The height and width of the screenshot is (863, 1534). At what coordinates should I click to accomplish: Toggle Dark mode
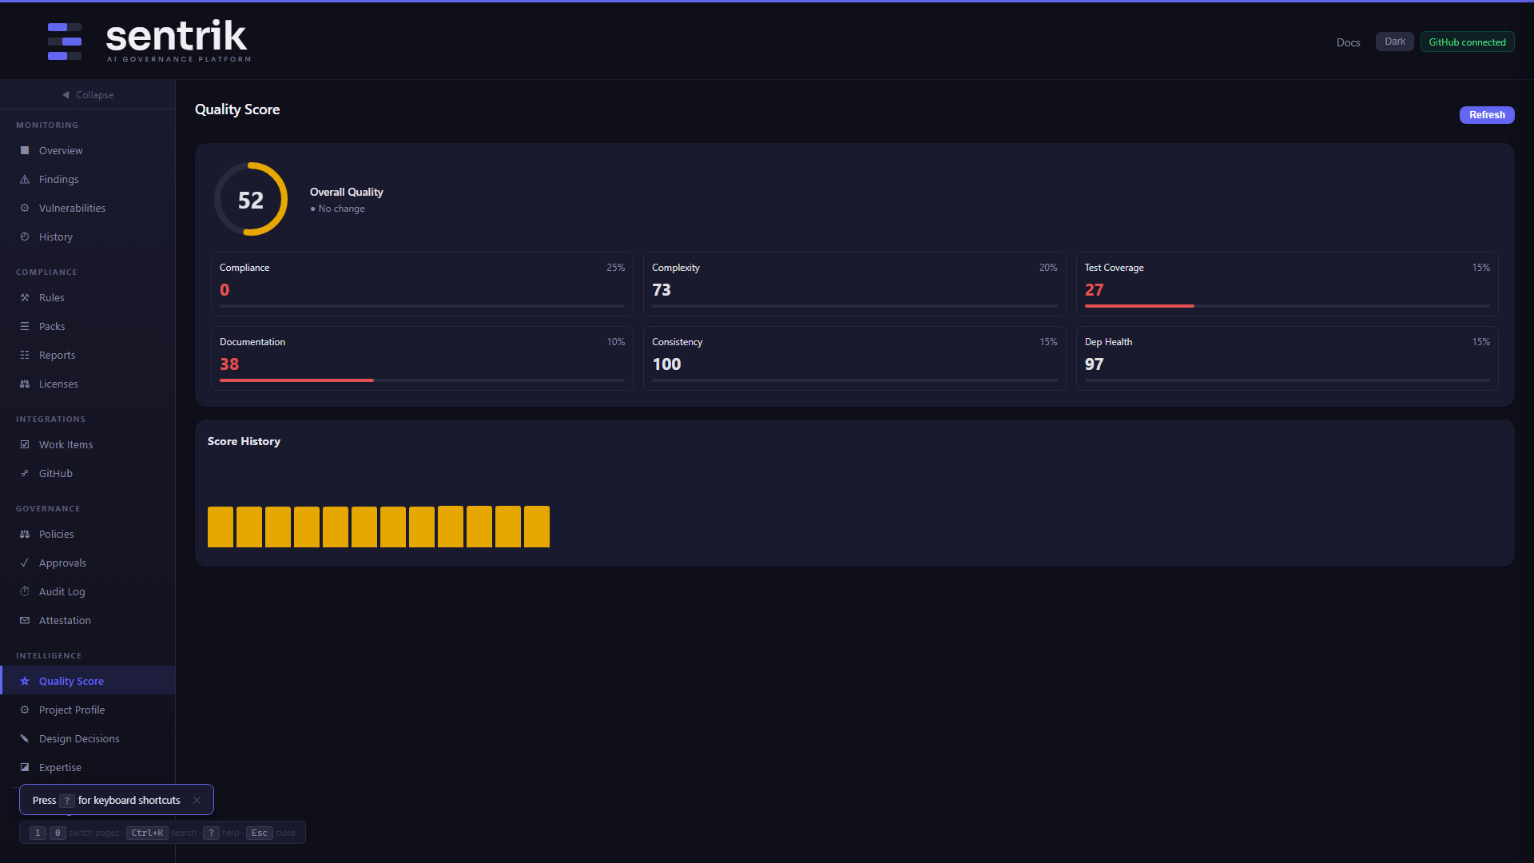coord(1393,42)
